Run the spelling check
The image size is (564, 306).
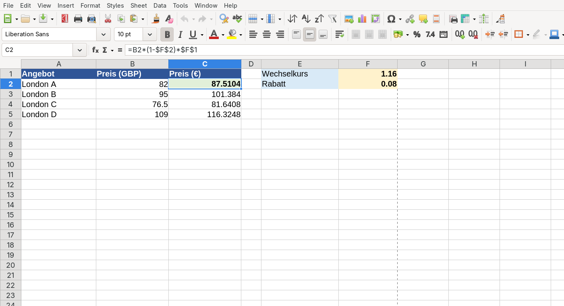pyautogui.click(x=237, y=19)
